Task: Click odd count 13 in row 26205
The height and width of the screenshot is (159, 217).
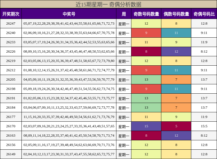Action: pyautogui.click(x=146, y=79)
